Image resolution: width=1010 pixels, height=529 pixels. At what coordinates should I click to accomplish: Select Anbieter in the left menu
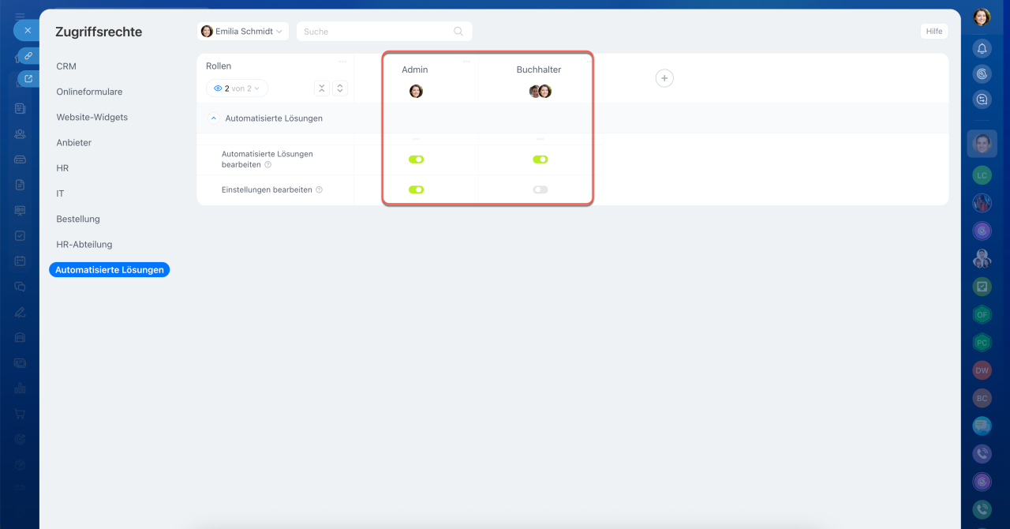[73, 143]
